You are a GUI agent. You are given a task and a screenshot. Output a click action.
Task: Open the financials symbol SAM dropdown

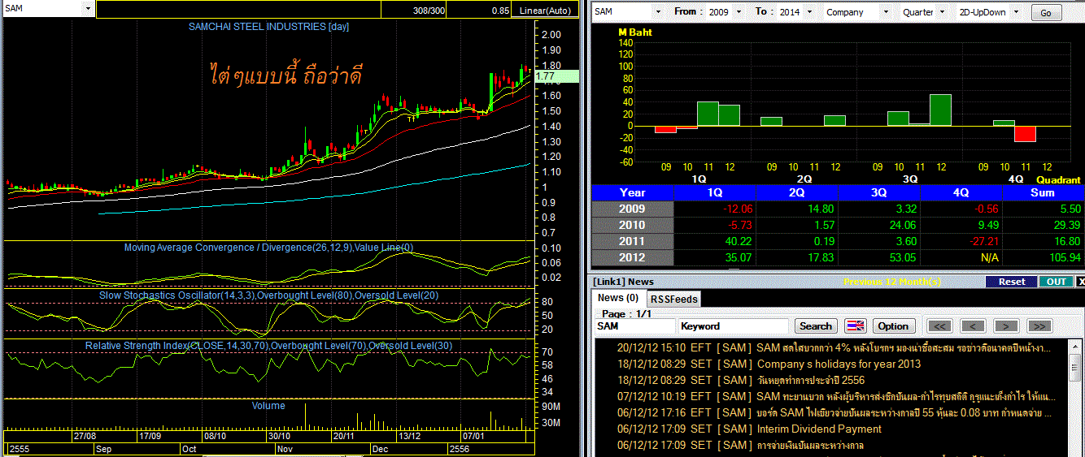[x=658, y=12]
